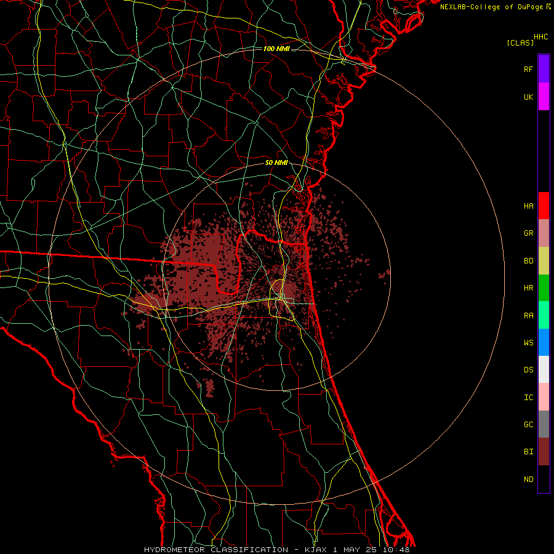
Task: Click the 10:48 timestamp text
Action: (396, 550)
